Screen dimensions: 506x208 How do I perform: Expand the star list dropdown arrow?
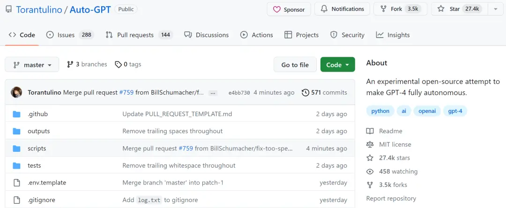coord(495,9)
